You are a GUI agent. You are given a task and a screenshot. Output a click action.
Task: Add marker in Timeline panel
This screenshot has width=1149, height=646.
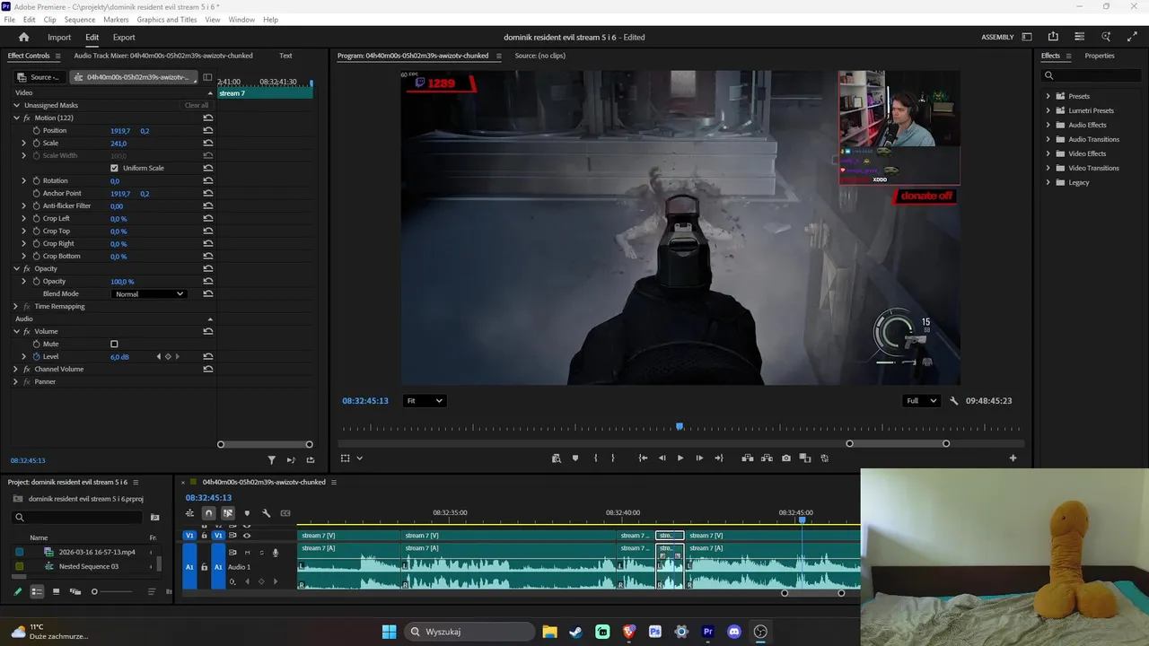(x=247, y=513)
